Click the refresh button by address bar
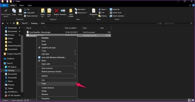 pyautogui.click(x=160, y=23)
